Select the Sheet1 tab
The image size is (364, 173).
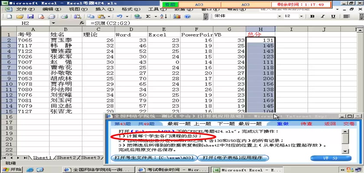42,157
